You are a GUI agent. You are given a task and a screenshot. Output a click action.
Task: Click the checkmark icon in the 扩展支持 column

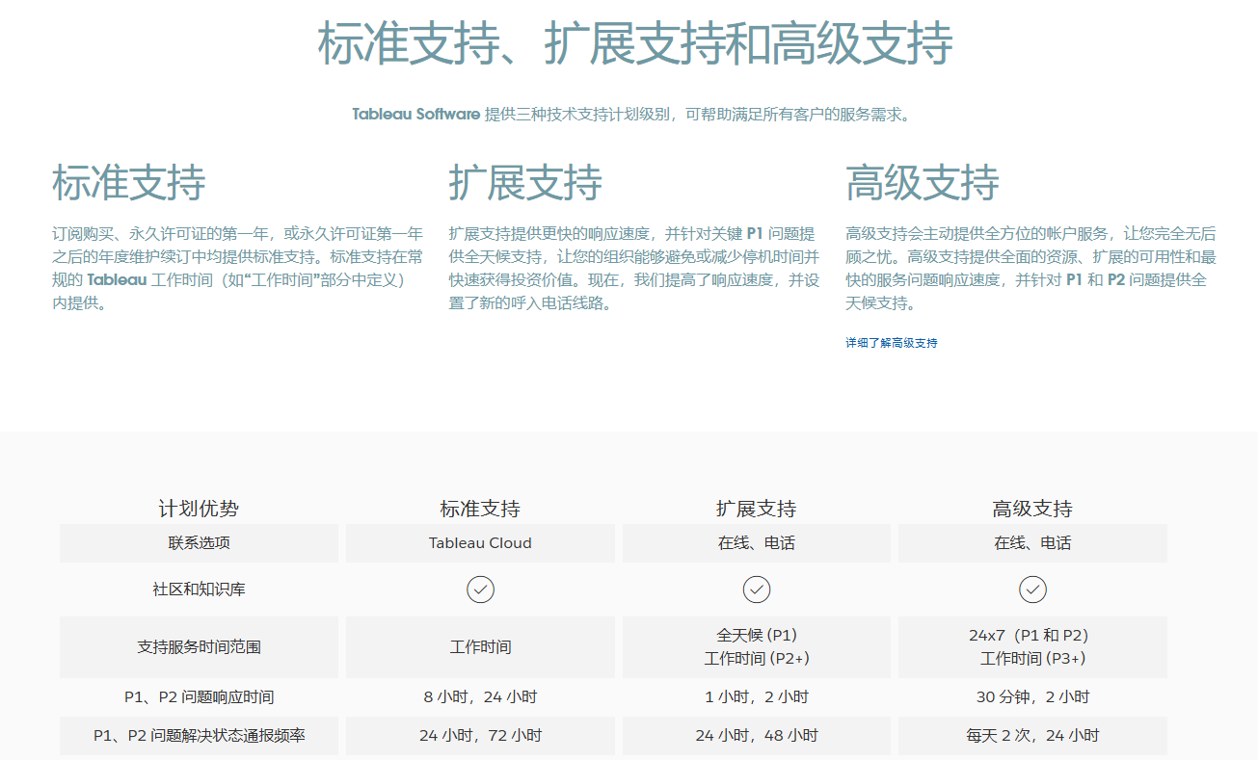click(x=756, y=590)
